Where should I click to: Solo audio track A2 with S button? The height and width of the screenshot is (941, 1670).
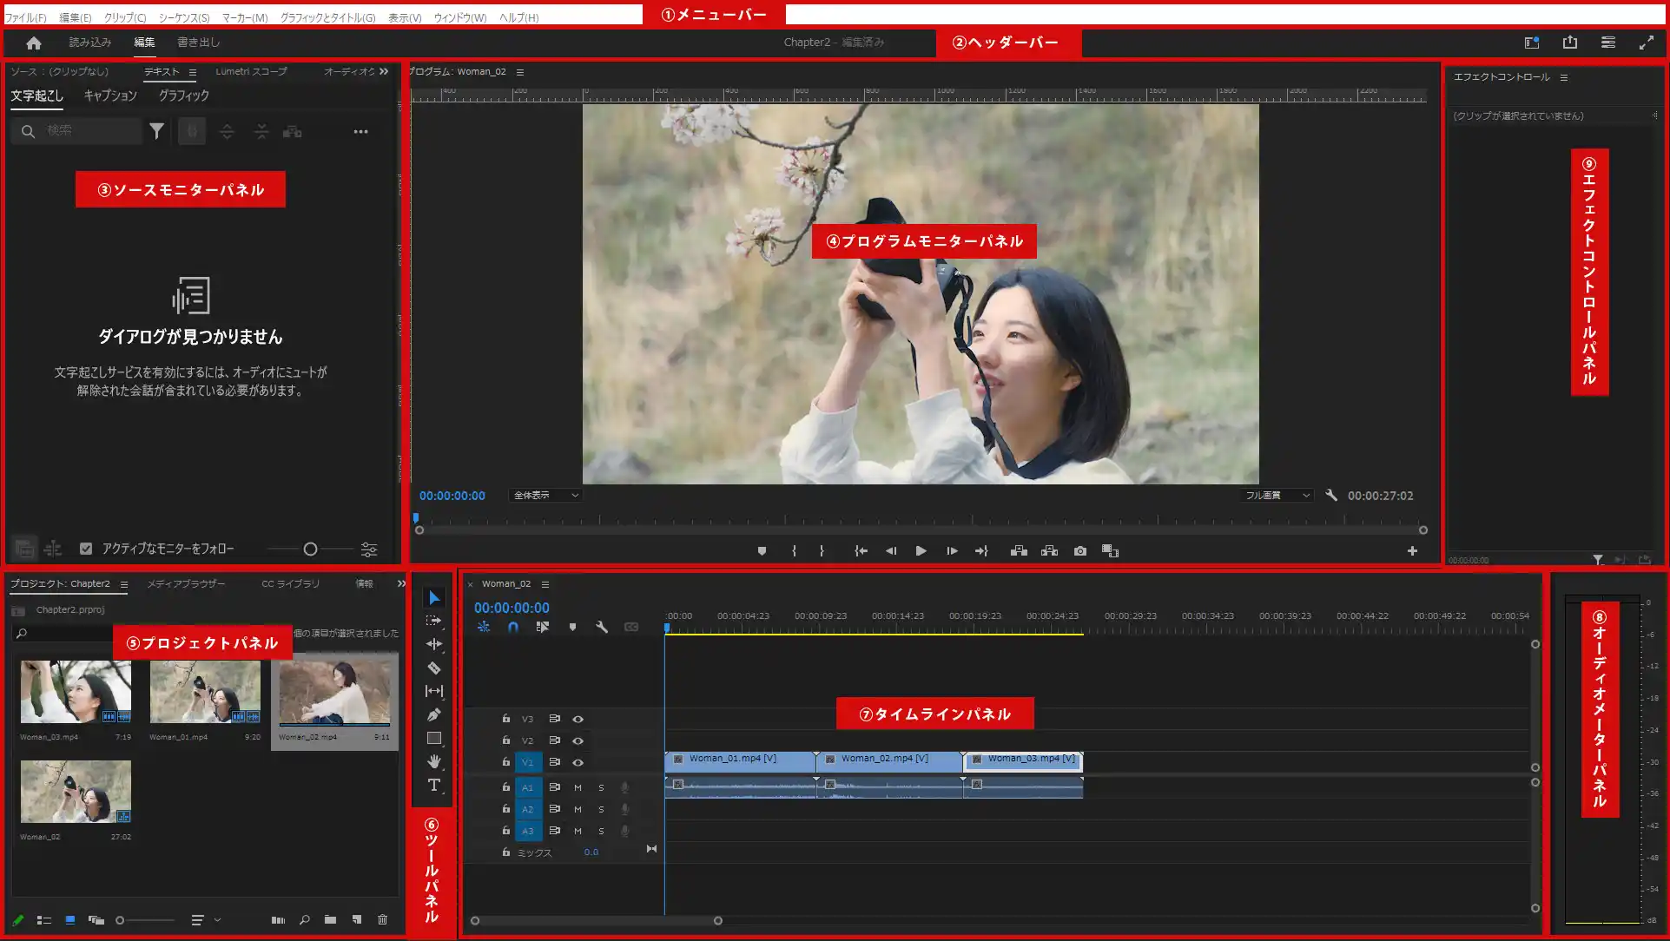click(x=601, y=809)
